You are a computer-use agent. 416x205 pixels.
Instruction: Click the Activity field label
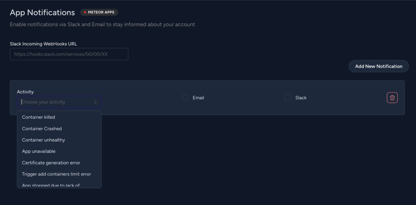pyautogui.click(x=25, y=92)
